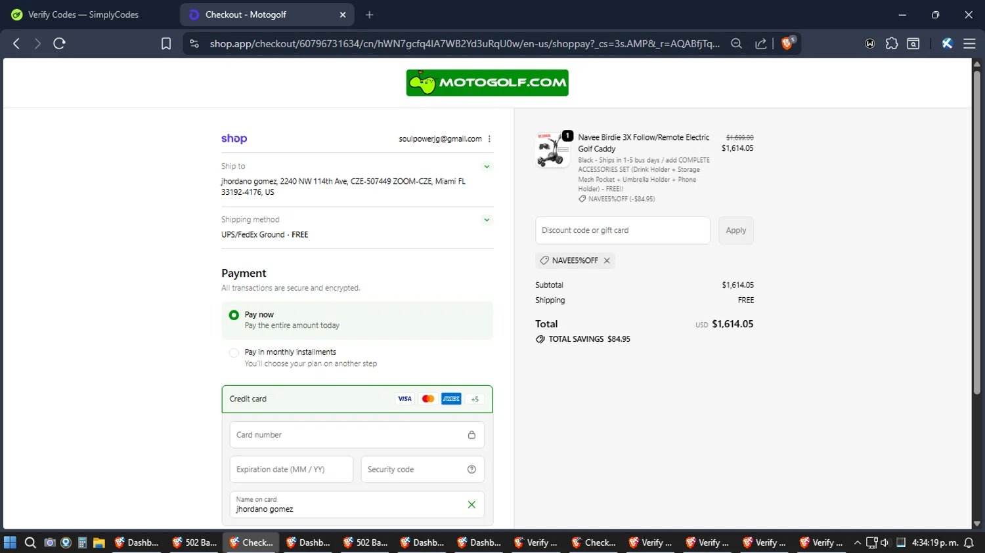Bookmark this page with the bookmark icon
The width and height of the screenshot is (985, 553).
pos(166,43)
